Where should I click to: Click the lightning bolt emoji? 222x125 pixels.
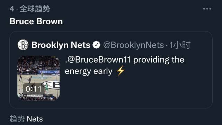click(121, 71)
